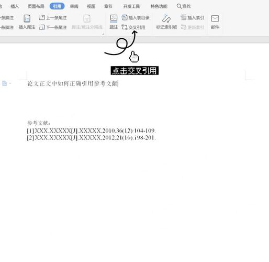Click the 题注 label
The width and height of the screenshot is (269, 262).
(114, 27)
